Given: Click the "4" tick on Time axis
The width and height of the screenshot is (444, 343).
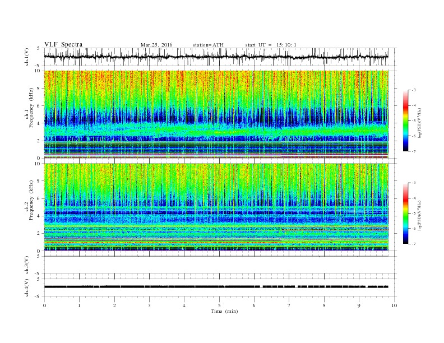Looking at the screenshot, I should click(x=184, y=305).
